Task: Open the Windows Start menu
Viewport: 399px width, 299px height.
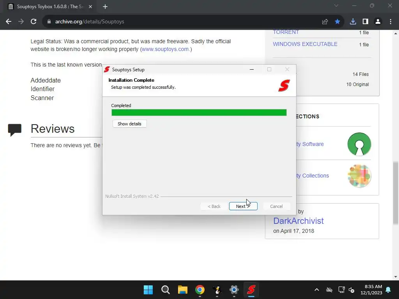Action: coord(148,290)
